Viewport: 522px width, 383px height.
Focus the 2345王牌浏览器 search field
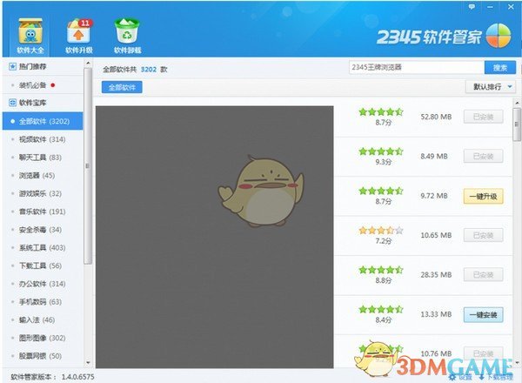click(x=417, y=67)
